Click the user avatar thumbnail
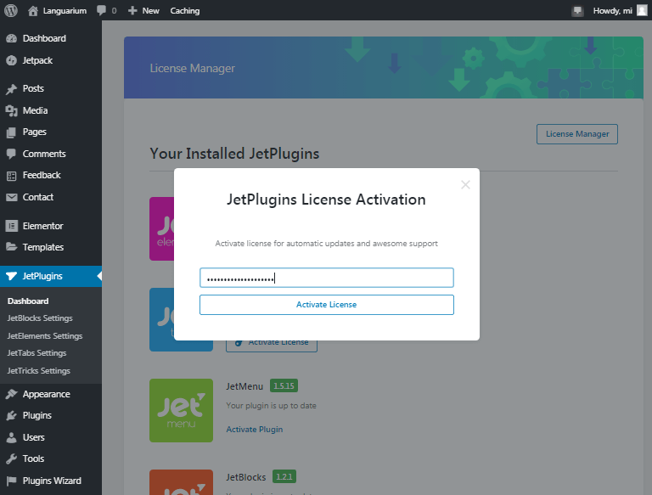 tap(642, 10)
